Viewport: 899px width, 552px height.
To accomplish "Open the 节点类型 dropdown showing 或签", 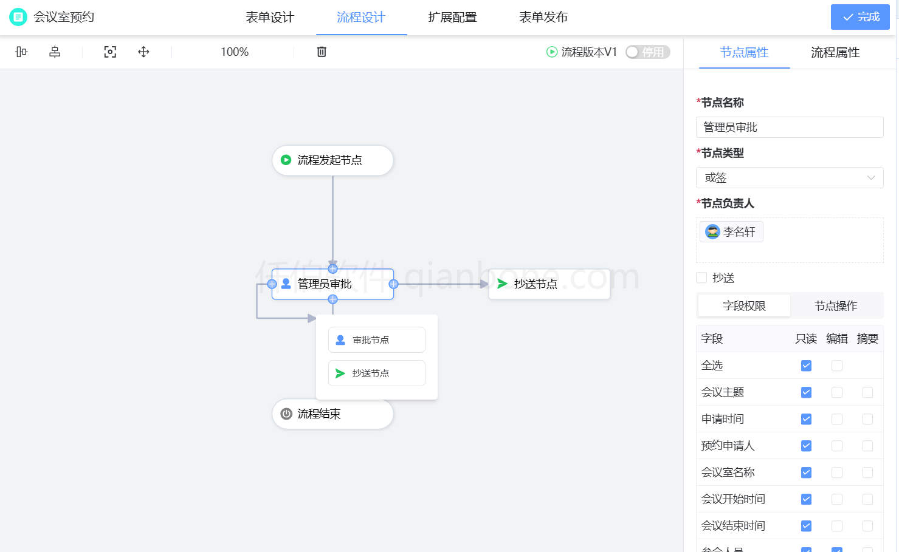I will tap(790, 177).
